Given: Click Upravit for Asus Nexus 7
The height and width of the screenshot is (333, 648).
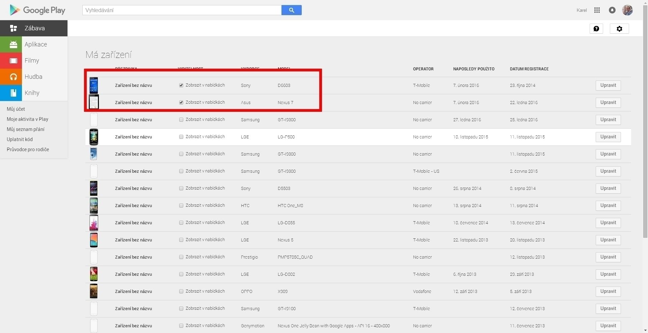Looking at the screenshot, I should [x=608, y=102].
